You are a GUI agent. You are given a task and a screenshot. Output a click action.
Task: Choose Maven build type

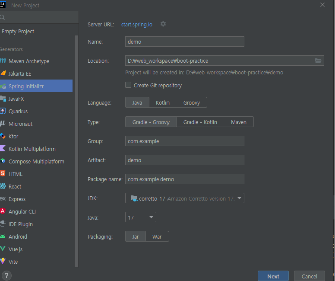coord(239,122)
